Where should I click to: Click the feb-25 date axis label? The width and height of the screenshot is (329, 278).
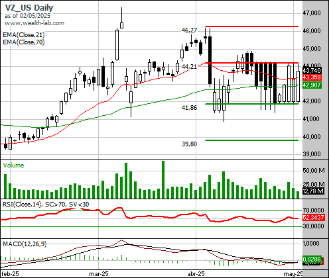coord(10,274)
